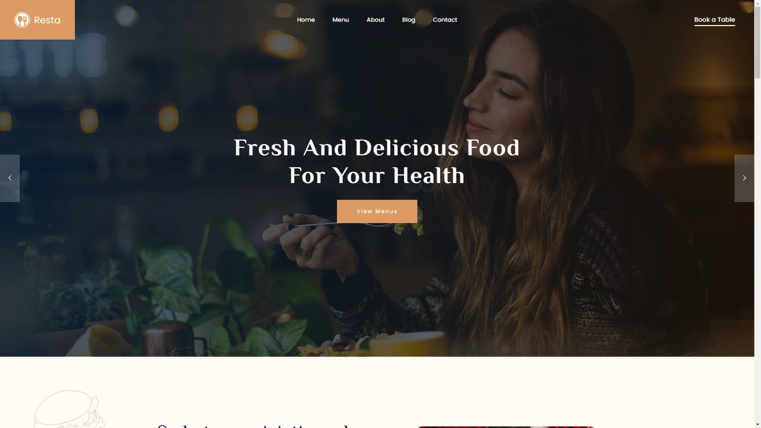Click the vertical scrollbar thumb

[758, 43]
